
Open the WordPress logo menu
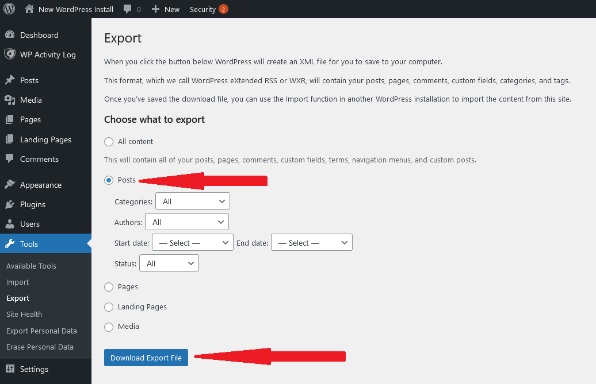pyautogui.click(x=9, y=9)
